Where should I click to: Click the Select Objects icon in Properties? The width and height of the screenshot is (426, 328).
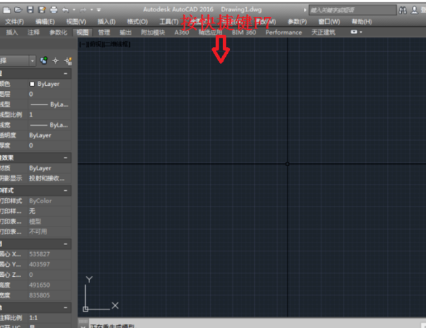55,61
